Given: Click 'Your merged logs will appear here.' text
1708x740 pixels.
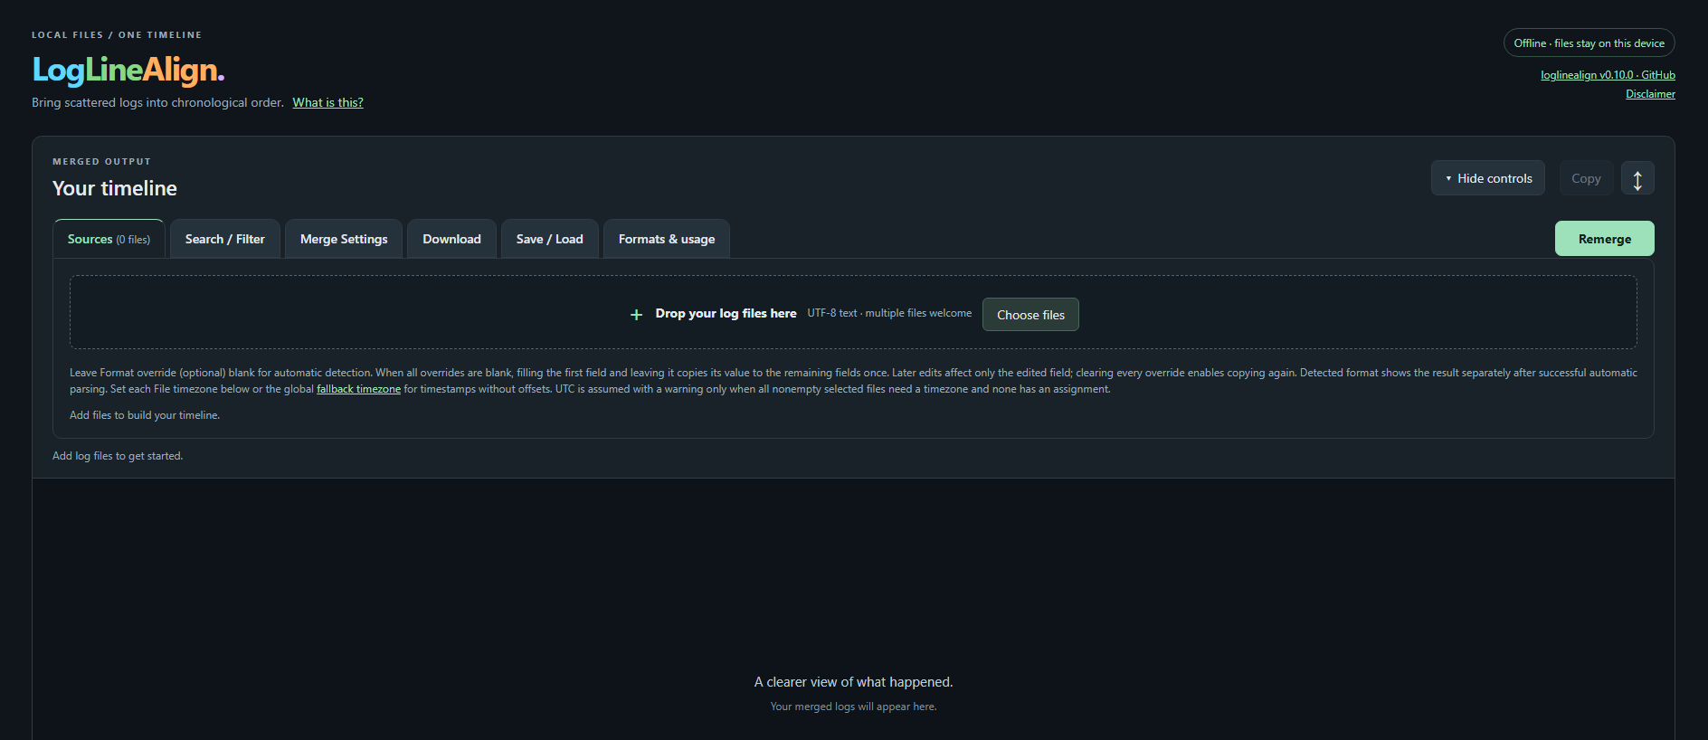Looking at the screenshot, I should click(853, 707).
